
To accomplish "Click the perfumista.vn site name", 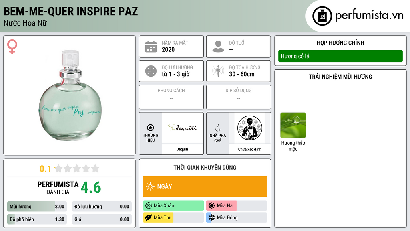I will [369, 15].
